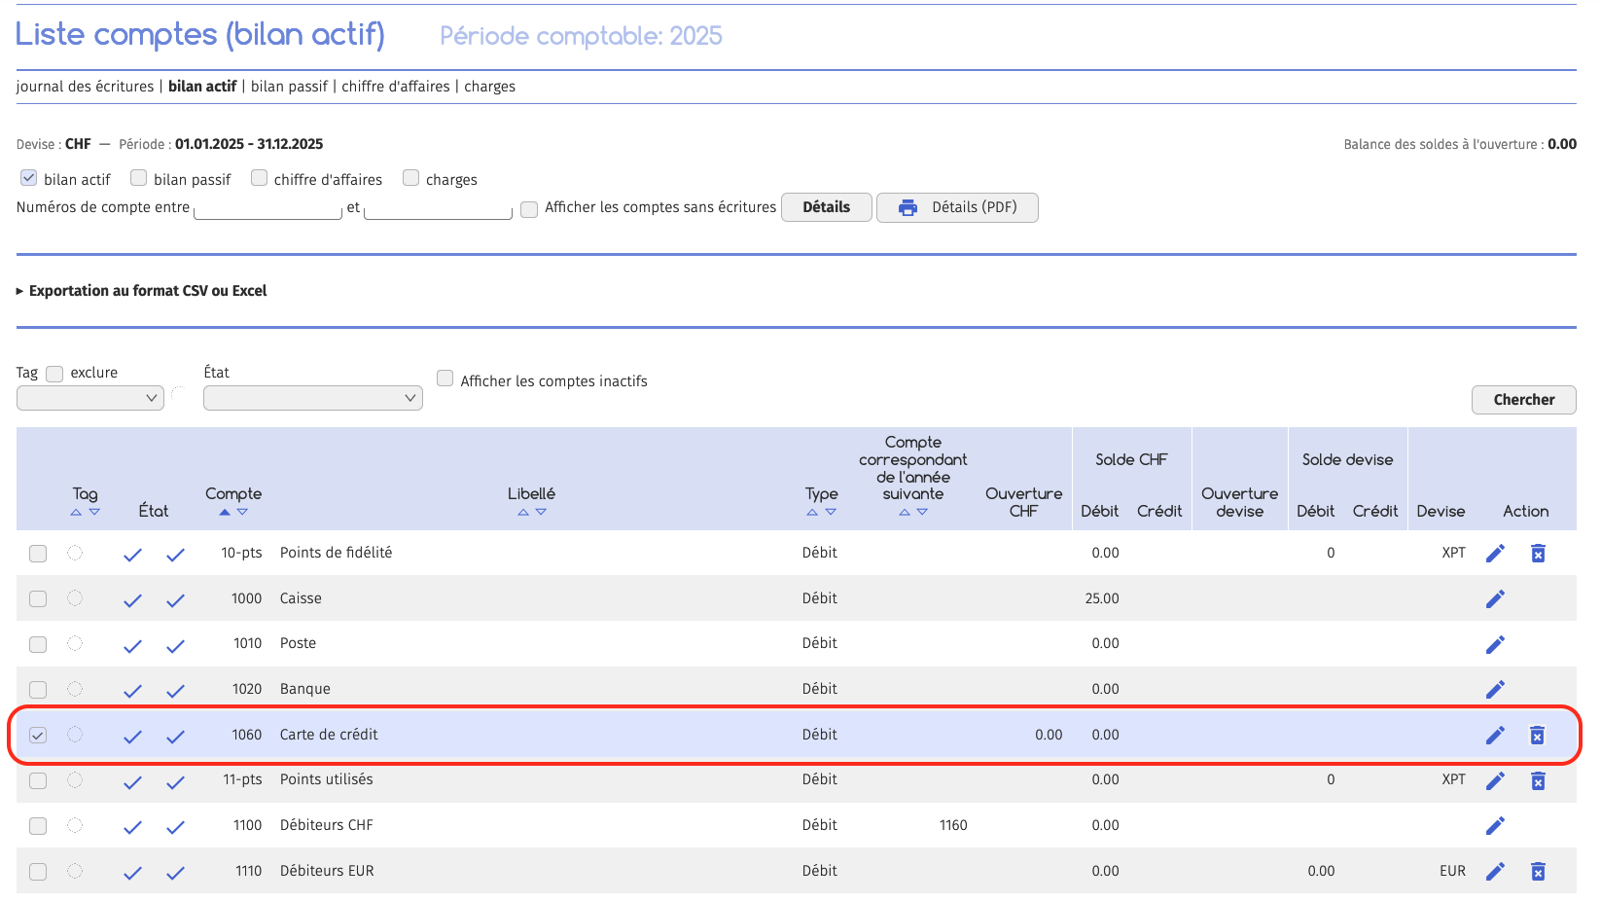Delete the Points utilisés account
The image size is (1601, 902).
pos(1537,780)
